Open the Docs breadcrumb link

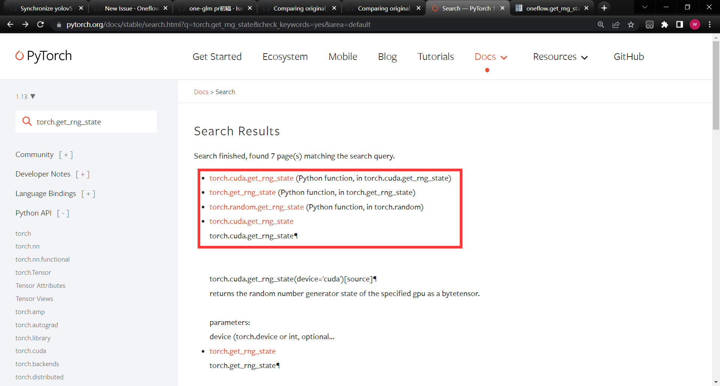[x=201, y=91]
